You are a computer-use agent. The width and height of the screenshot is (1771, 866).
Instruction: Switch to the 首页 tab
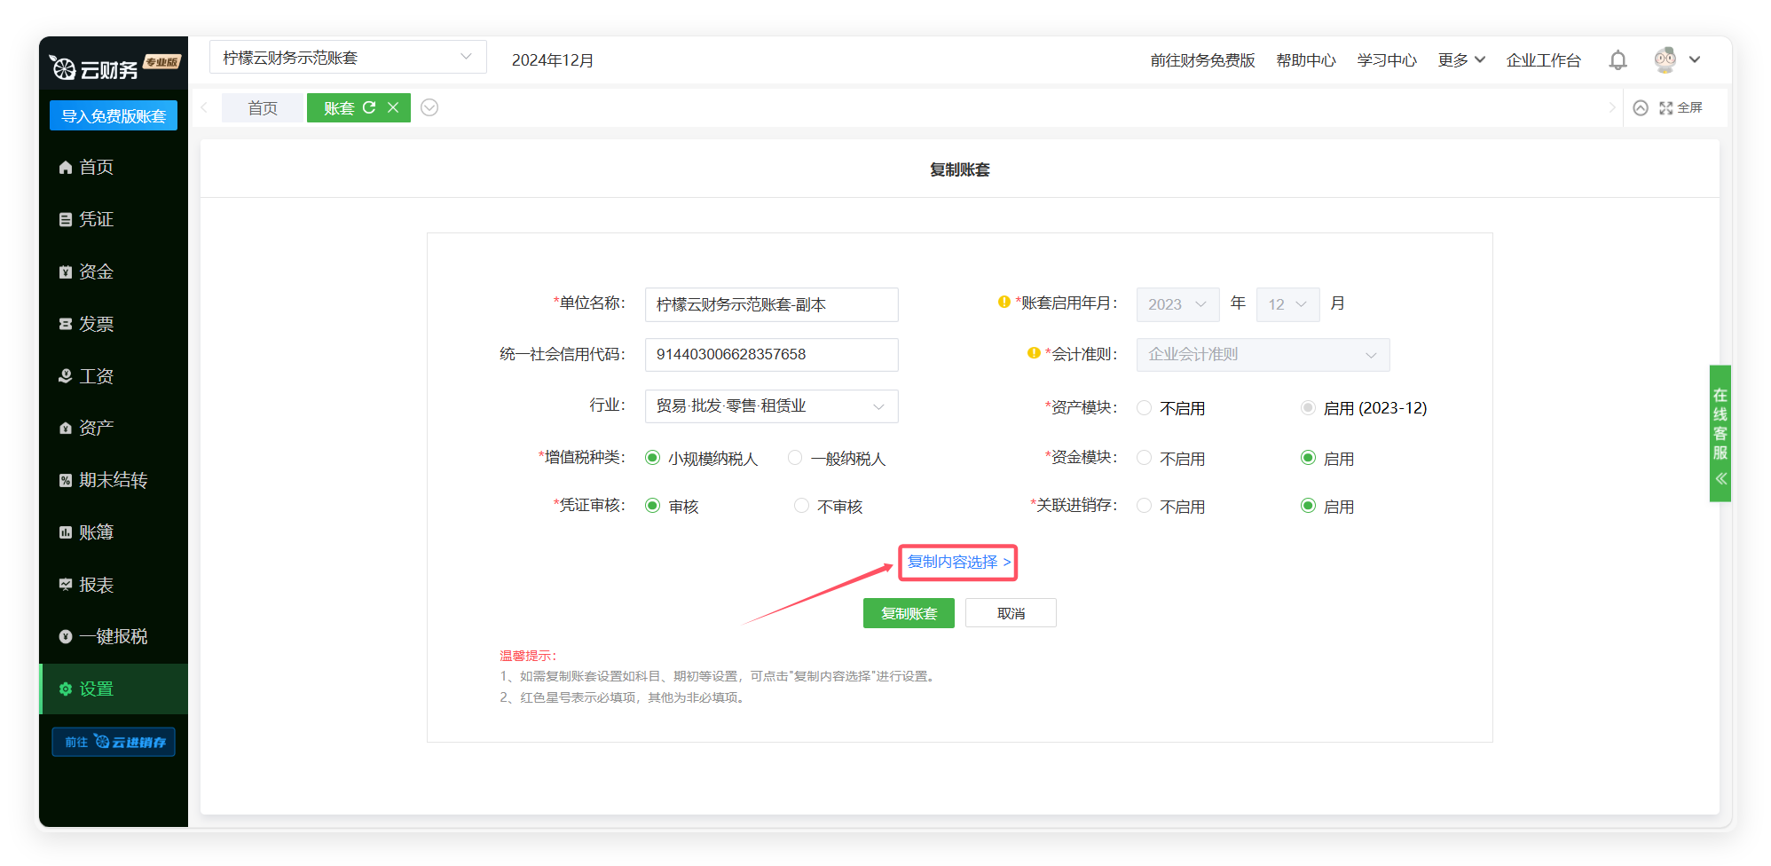click(262, 107)
